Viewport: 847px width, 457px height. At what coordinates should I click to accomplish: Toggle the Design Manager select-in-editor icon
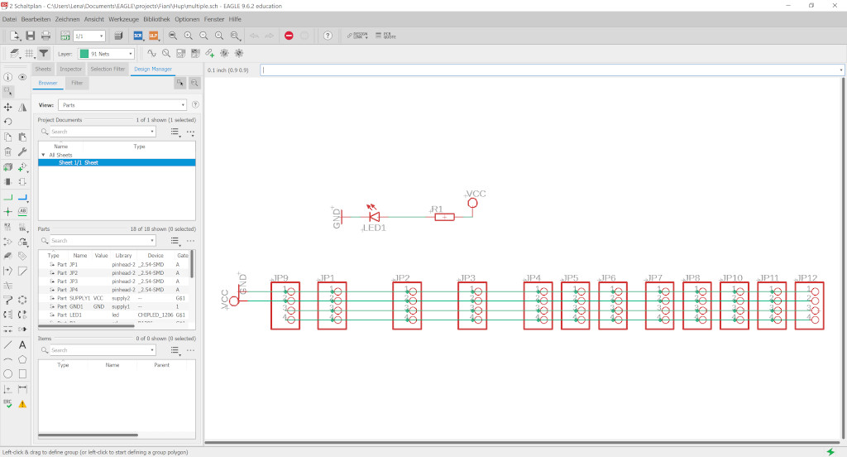click(179, 83)
